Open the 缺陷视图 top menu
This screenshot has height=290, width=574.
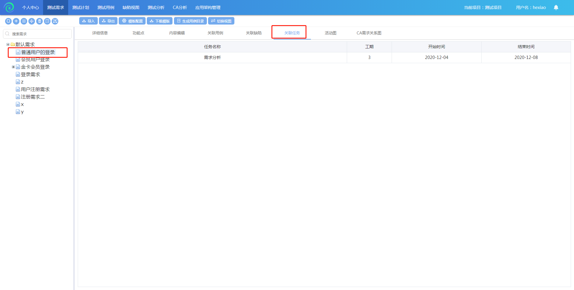[131, 7]
